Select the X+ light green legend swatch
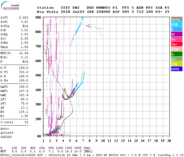Image resolution: width=184 pixels, height=157 pixels. click(x=177, y=59)
